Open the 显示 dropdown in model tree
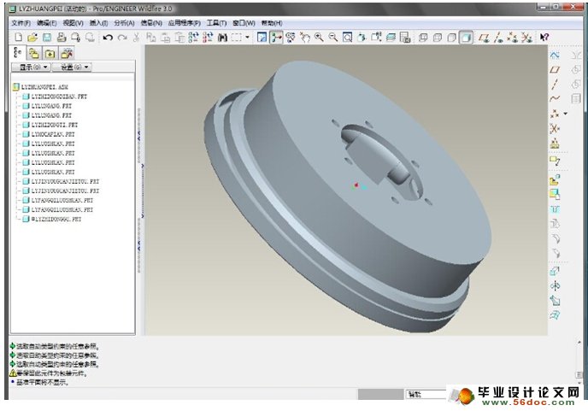588x411 pixels. (31, 68)
